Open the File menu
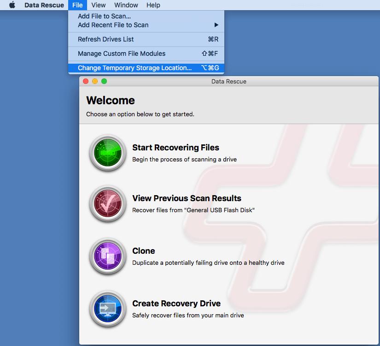 pyautogui.click(x=77, y=5)
